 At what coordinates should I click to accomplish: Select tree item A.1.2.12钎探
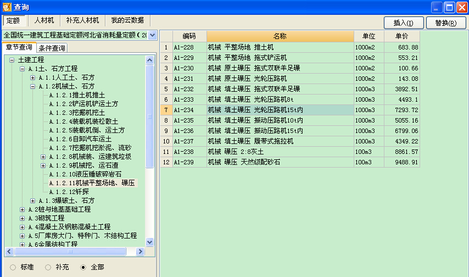69,192
